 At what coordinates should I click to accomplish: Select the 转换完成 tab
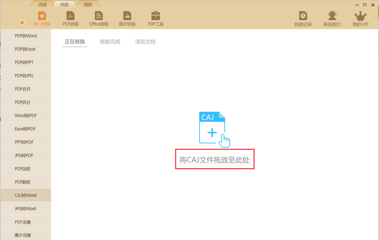point(110,42)
